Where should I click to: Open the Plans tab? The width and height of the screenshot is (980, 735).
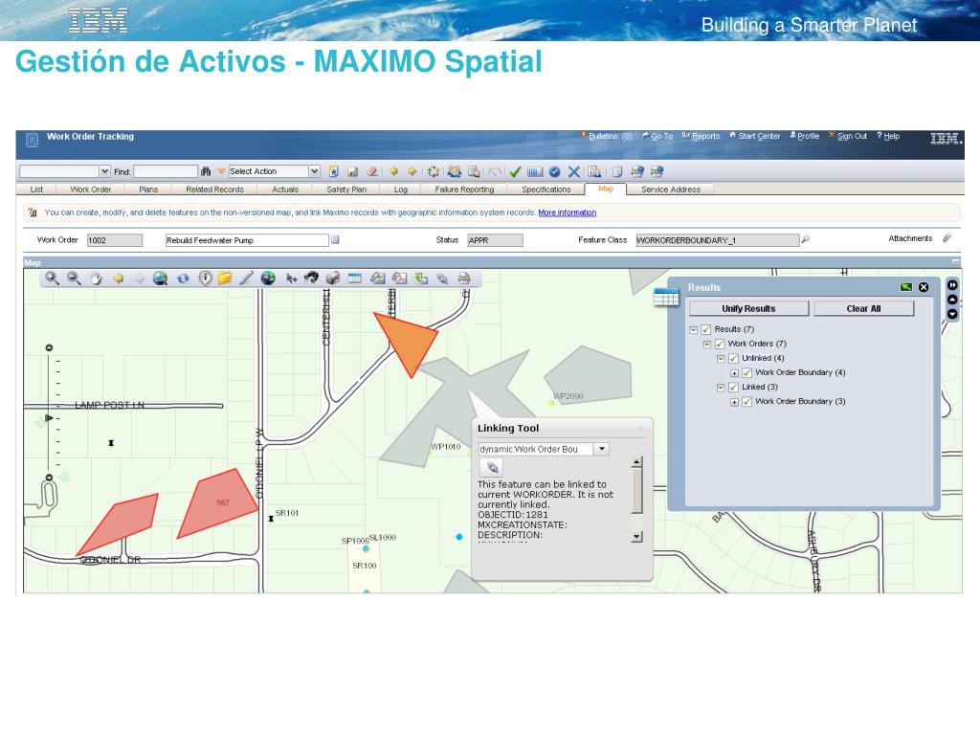point(148,189)
